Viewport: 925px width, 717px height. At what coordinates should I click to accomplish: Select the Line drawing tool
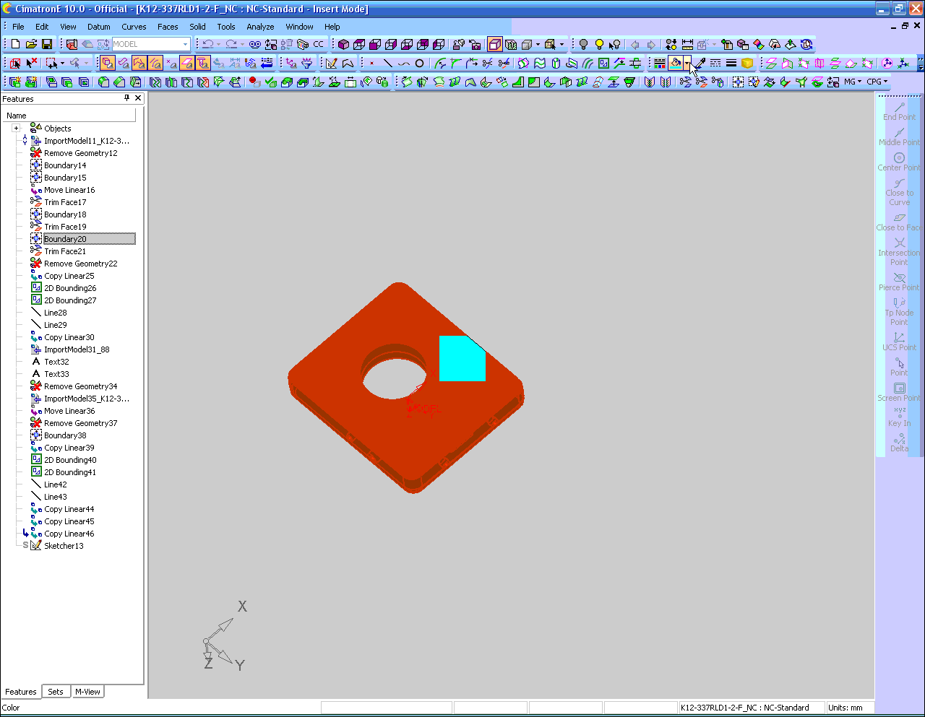point(388,63)
